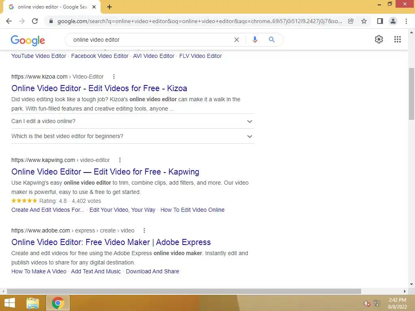Image resolution: width=415 pixels, height=311 pixels.
Task: Go back to the previous page
Action: click(9, 21)
